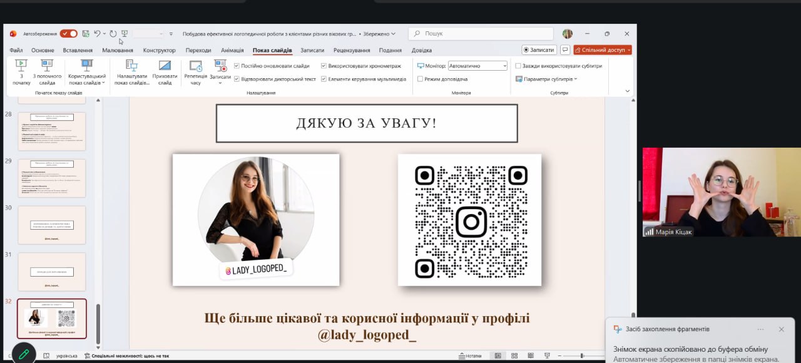801x363 pixels.
Task: Check 'Завжди використовувати субтитри' checkbox
Action: click(518, 66)
